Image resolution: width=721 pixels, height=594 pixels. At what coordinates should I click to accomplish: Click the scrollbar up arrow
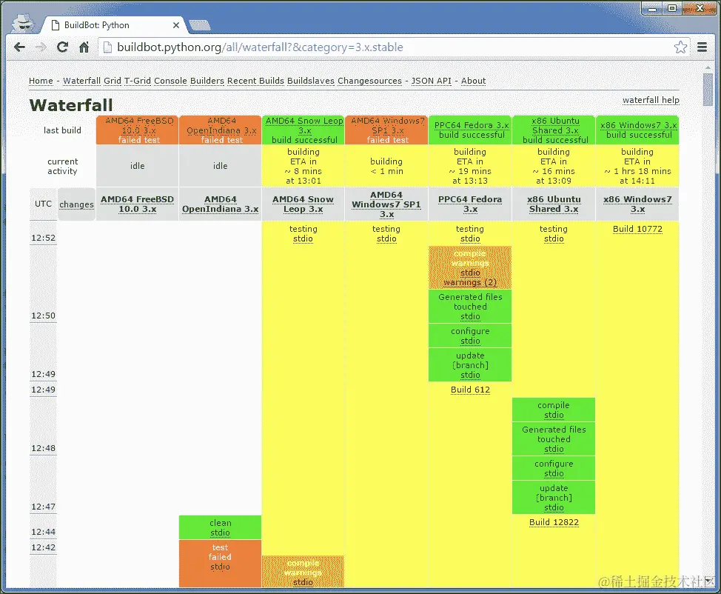click(x=708, y=67)
